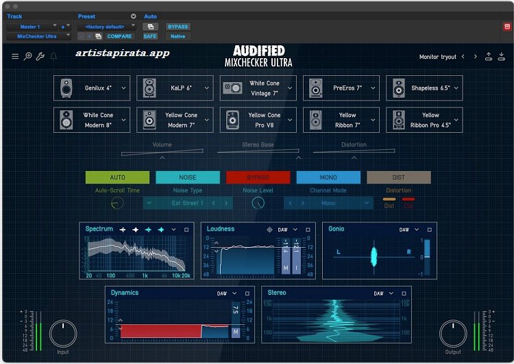
Task: Click the third cyan Spectrum star icon
Action: tap(148, 230)
